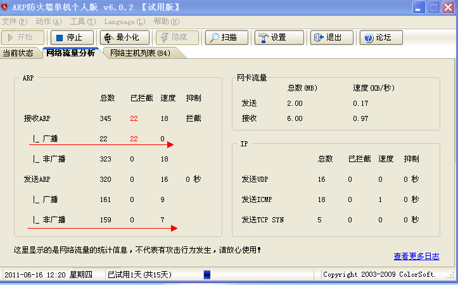Screen dimensions: 458x285
Task: Click the red 22 in 接收ARP row
Action: [134, 118]
